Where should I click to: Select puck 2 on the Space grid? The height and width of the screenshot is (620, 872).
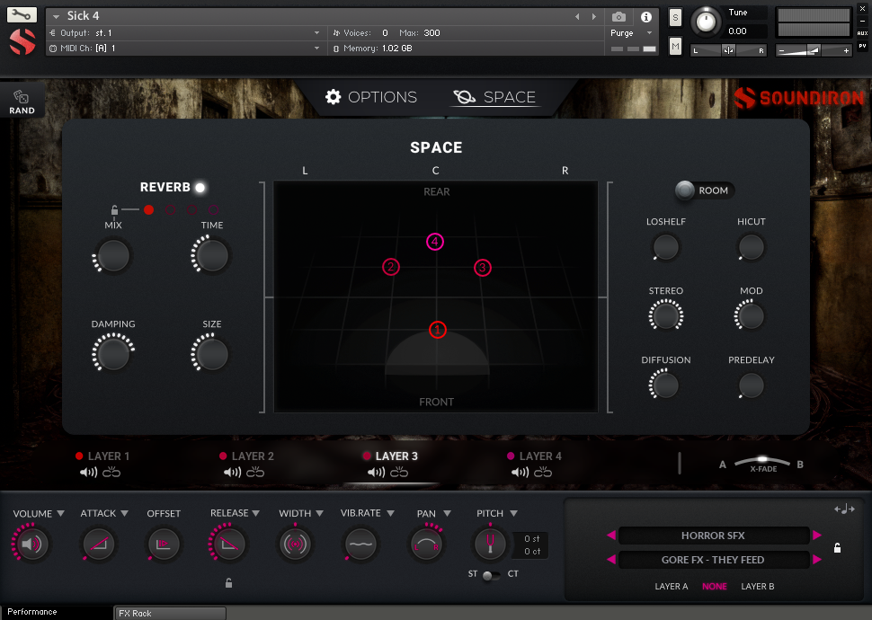pos(391,268)
